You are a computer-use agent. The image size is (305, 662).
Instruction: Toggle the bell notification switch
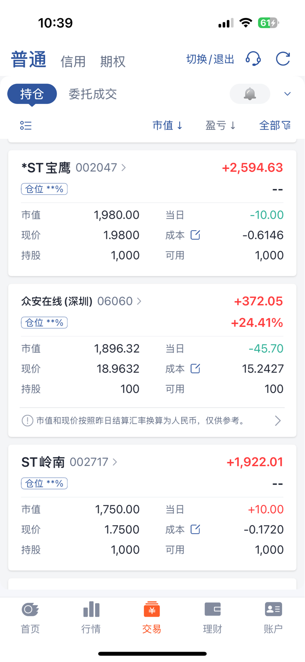[x=250, y=94]
